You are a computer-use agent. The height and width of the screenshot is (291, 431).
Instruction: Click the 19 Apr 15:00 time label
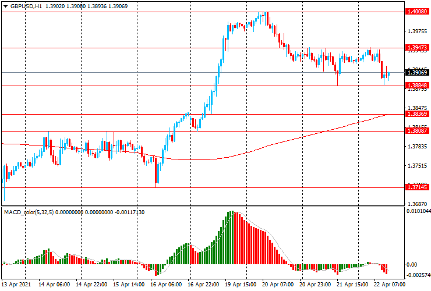point(241,284)
